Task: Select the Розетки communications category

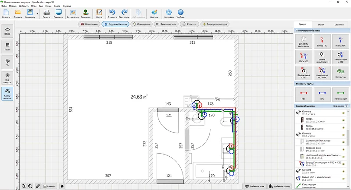Action: 190,24
